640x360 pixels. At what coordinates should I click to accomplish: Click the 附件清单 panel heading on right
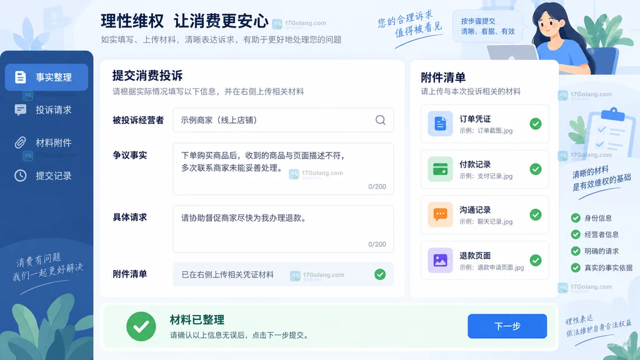pyautogui.click(x=443, y=77)
